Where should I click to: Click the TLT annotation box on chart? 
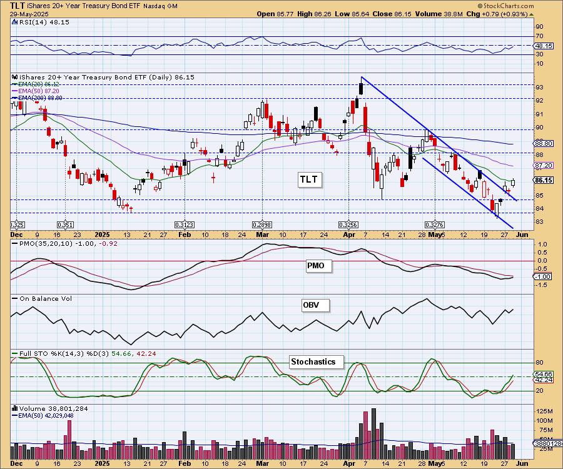309,179
